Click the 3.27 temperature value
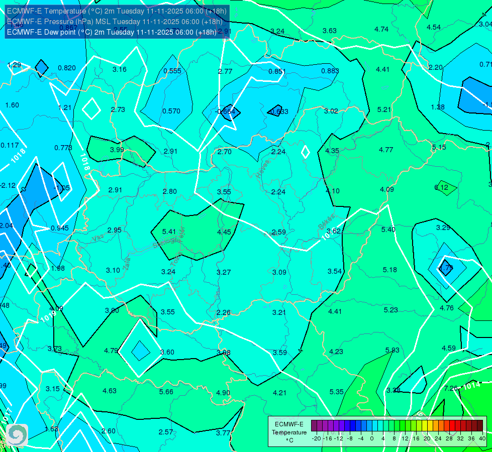Viewport: 492px width, 452px height. (224, 272)
